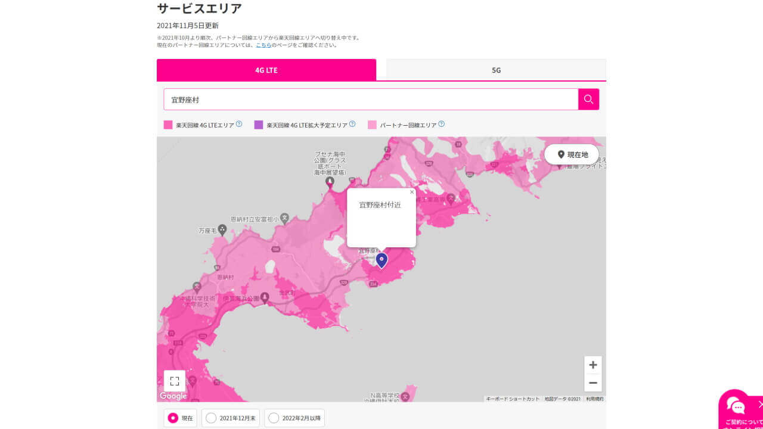Click the 現在地 current location button
The height and width of the screenshot is (429, 763).
(572, 154)
